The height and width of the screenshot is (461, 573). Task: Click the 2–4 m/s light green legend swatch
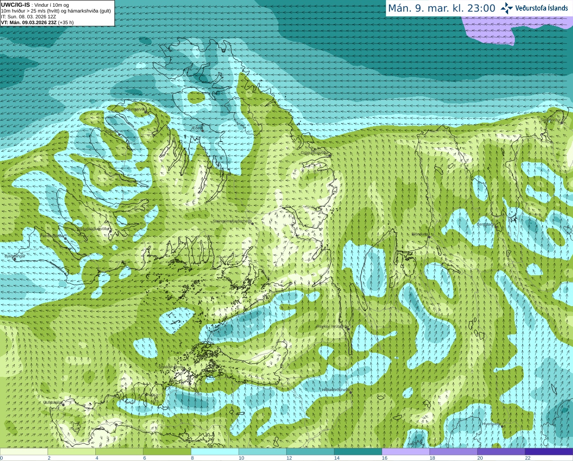point(72,452)
